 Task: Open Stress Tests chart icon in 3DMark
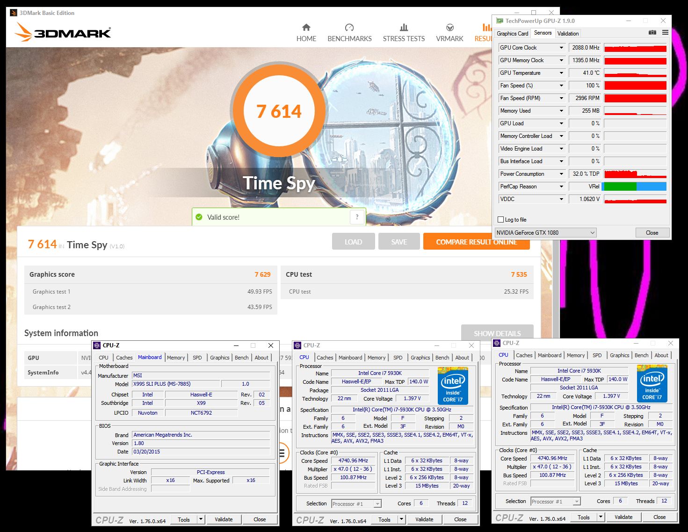[x=404, y=28]
